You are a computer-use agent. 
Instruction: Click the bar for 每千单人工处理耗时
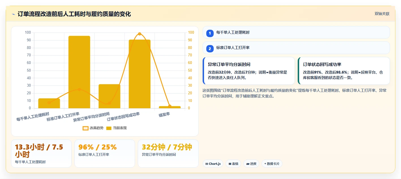[49, 103]
